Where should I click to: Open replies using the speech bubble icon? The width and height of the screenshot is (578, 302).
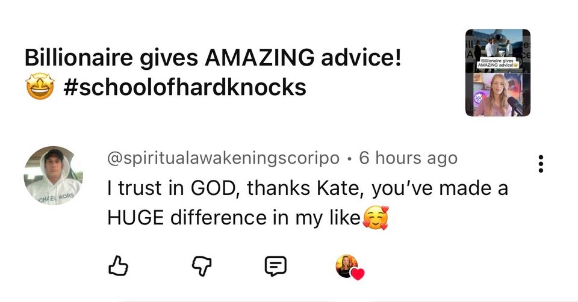tap(275, 265)
